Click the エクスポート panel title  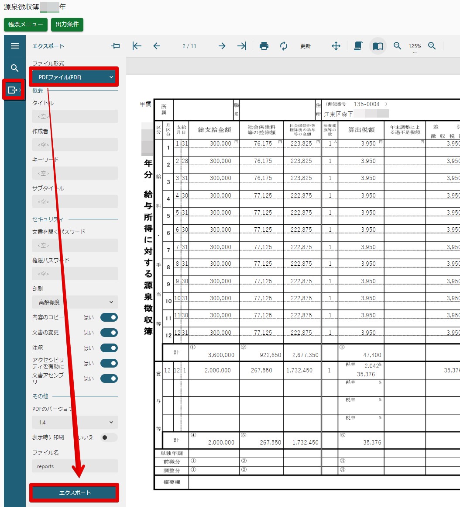click(48, 46)
